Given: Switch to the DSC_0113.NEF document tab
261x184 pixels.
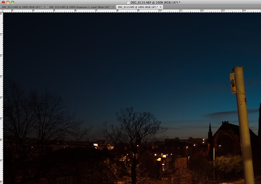Looking at the screenshot, I should tap(22, 7).
